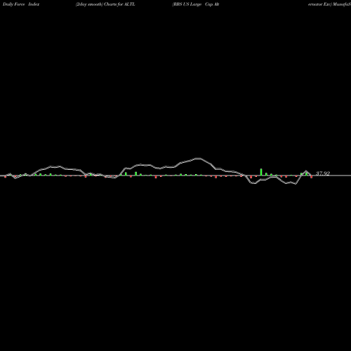Click the tallest green force index bar
Image resolution: width=351 pixels, height=351 pixels.
point(261,172)
